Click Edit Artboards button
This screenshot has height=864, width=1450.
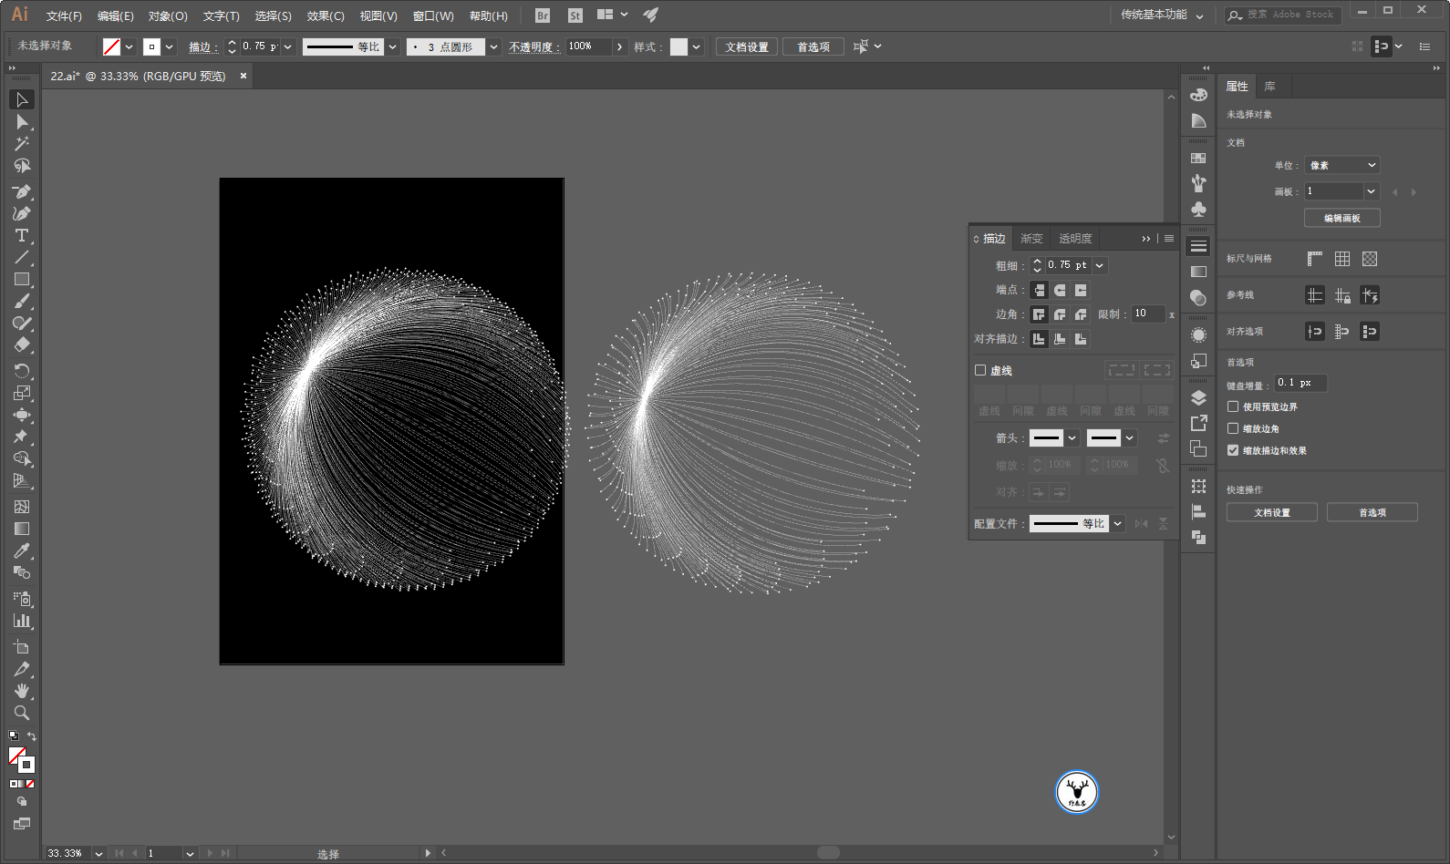coord(1341,218)
